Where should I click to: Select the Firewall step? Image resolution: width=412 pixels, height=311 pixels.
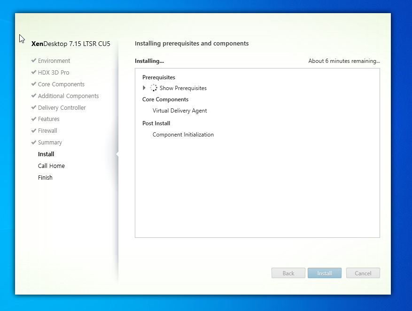pyautogui.click(x=47, y=131)
